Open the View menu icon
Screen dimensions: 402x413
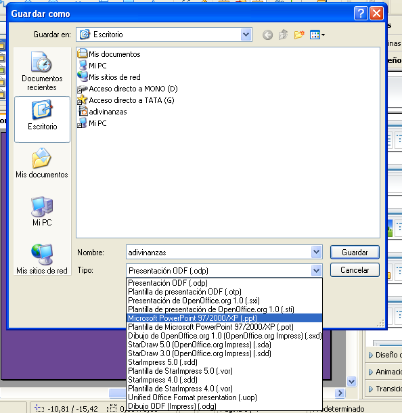317,35
